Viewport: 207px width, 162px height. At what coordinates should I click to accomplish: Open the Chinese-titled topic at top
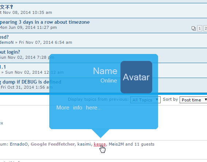pyautogui.click(x=7, y=7)
